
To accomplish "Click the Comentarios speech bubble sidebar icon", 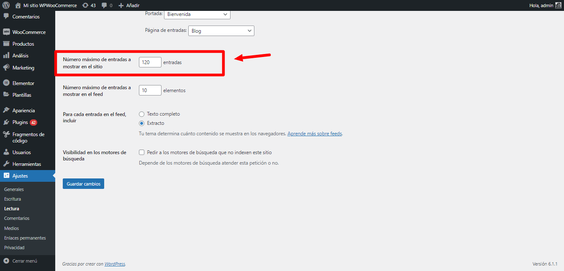I will point(6,17).
